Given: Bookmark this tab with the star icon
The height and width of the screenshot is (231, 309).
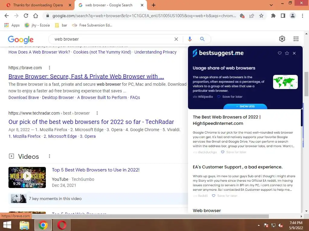Looking at the screenshot, I should [261, 16].
